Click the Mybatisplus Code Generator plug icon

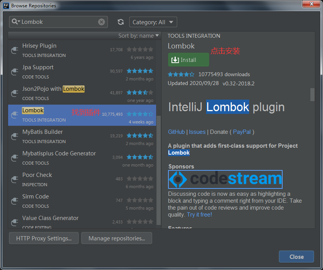(x=15, y=158)
